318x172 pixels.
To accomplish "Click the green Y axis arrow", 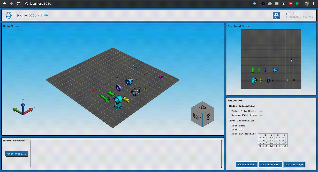I will (x=17, y=110).
